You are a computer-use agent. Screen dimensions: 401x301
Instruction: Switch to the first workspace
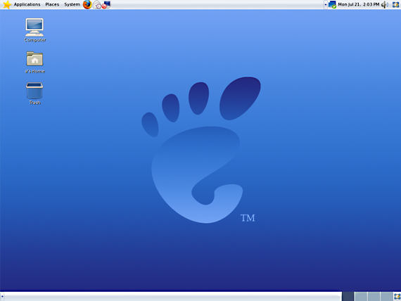click(348, 296)
